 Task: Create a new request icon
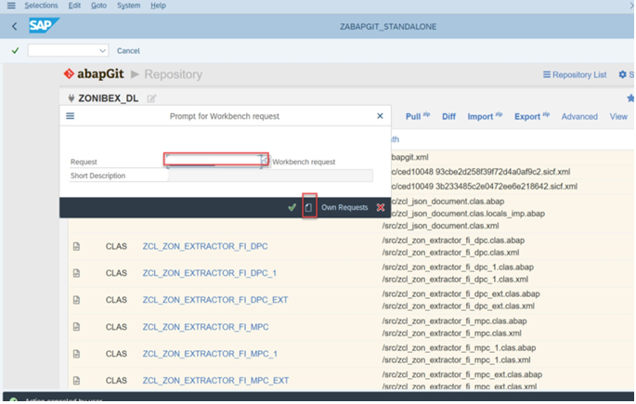308,207
